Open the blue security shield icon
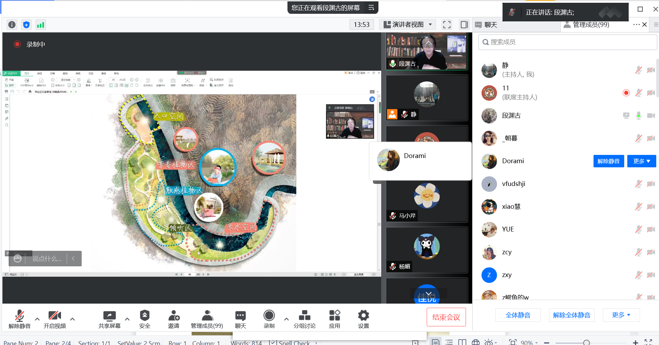 pos(26,25)
